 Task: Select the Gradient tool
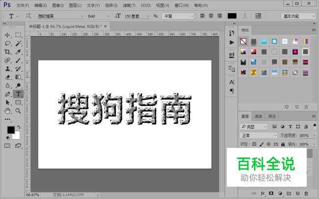tap(18, 77)
